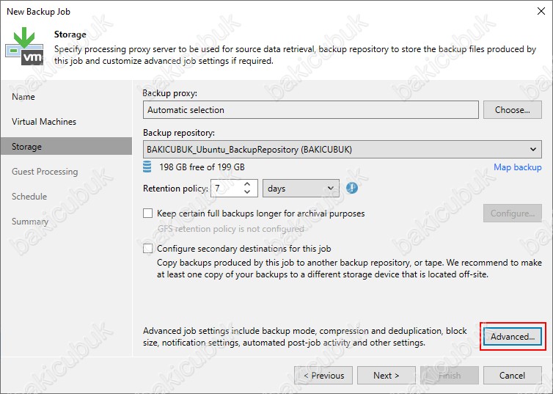Image resolution: width=553 pixels, height=394 pixels.
Task: Click the Configure... GFS button
Action: (513, 214)
